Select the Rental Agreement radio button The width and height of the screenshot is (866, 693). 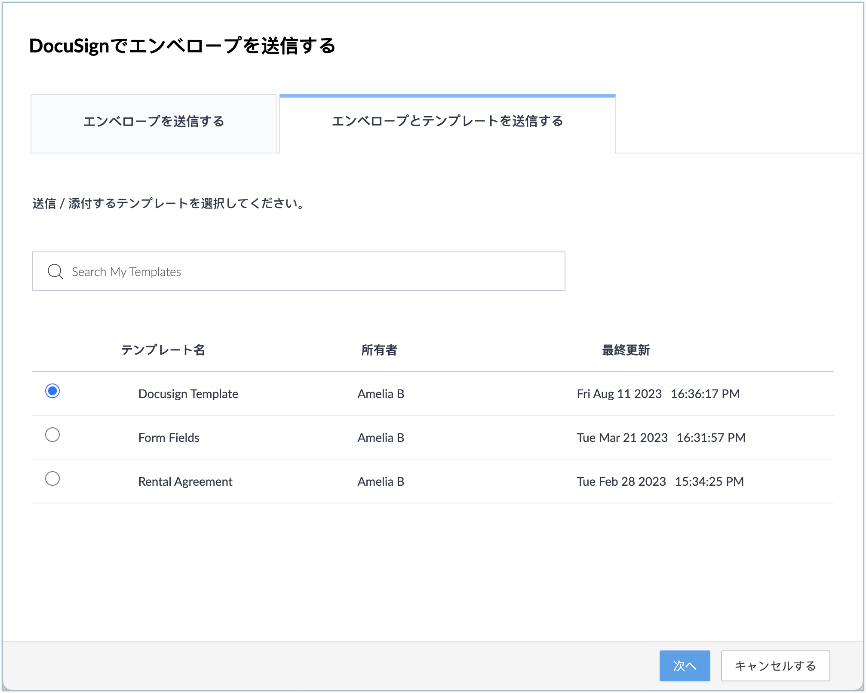click(52, 478)
